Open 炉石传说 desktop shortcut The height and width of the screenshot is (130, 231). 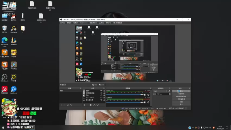pos(14,66)
